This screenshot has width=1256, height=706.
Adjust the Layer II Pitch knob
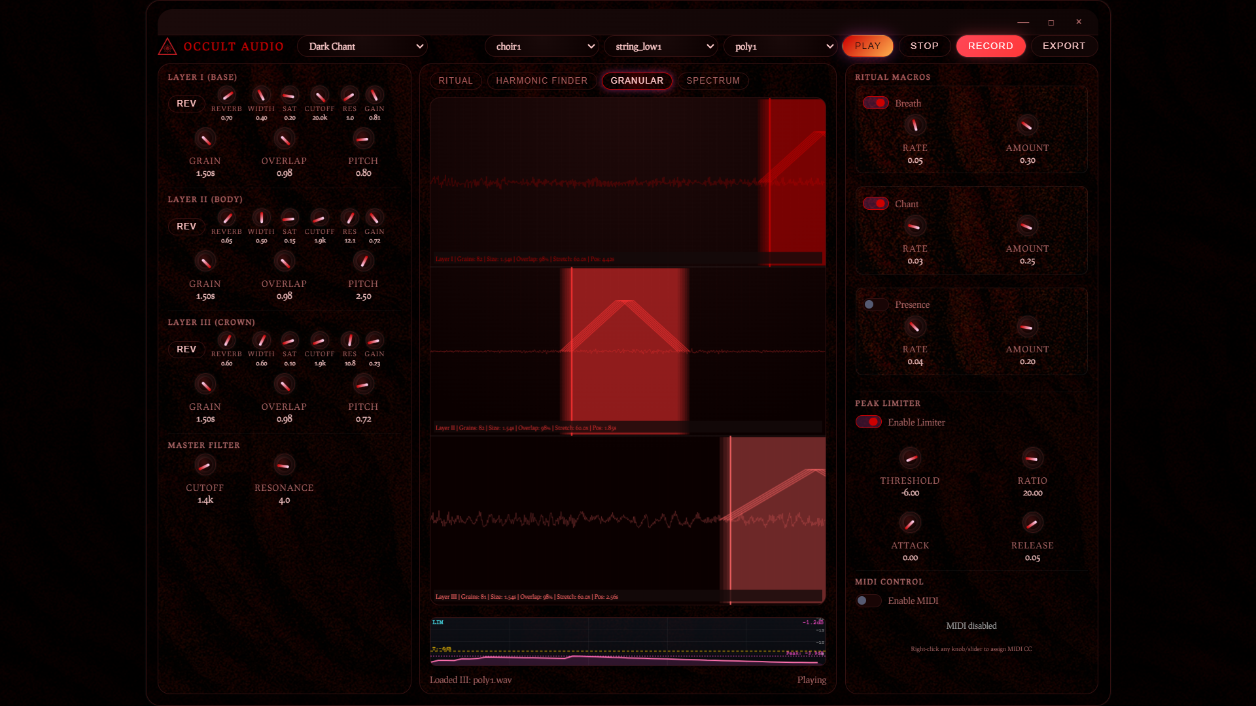[364, 261]
